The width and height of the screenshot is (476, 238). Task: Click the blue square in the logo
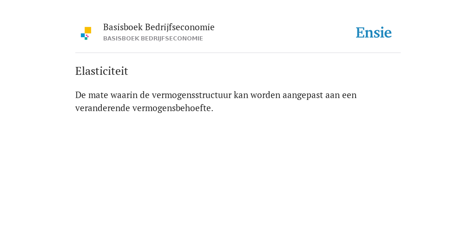83,35
